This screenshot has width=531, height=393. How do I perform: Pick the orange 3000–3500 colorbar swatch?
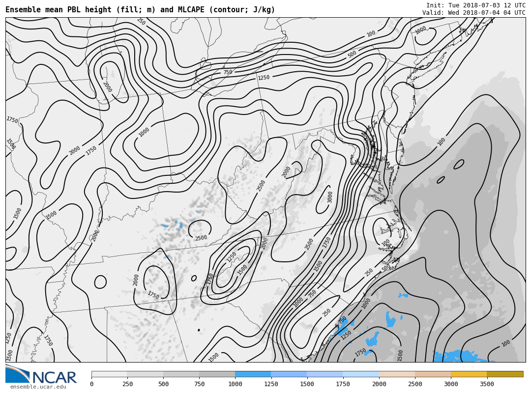point(469,374)
